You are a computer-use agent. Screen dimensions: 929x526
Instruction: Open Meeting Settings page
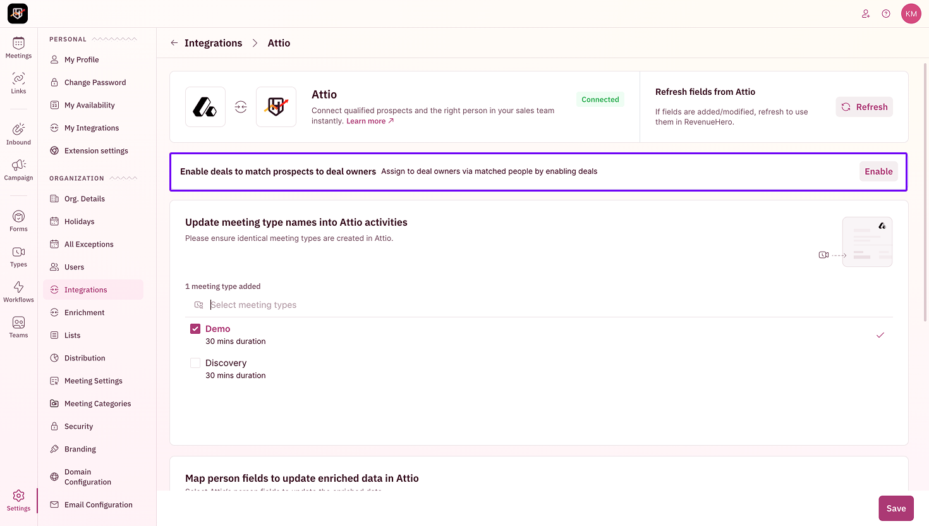pos(94,381)
